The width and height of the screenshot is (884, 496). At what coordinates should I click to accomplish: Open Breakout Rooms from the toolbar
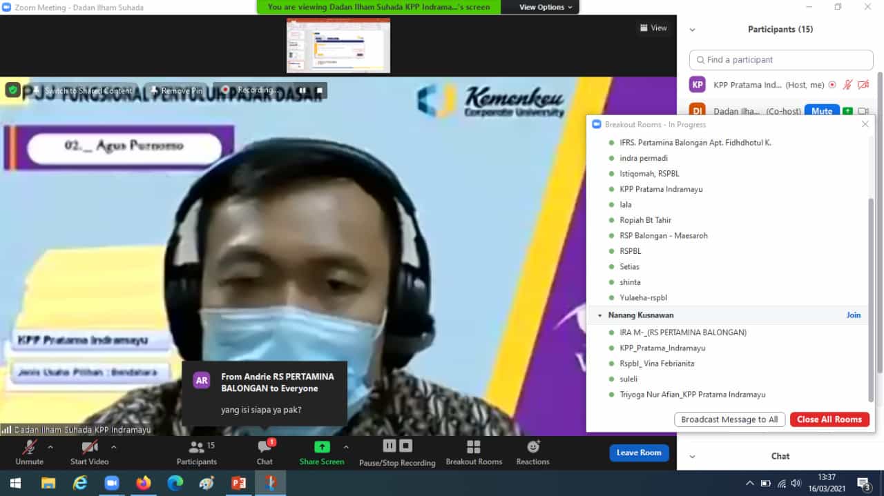473,448
